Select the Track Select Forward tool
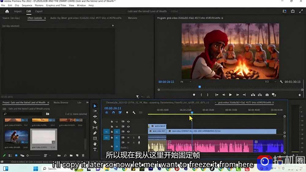This screenshot has height=172, width=306. click(95, 111)
